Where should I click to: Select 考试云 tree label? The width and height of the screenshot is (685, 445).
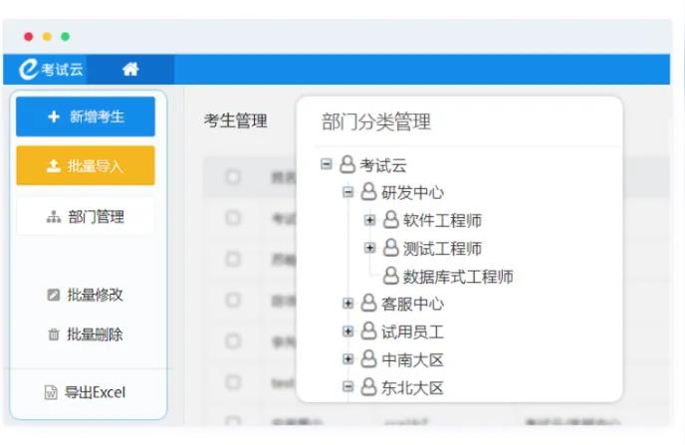pyautogui.click(x=383, y=165)
